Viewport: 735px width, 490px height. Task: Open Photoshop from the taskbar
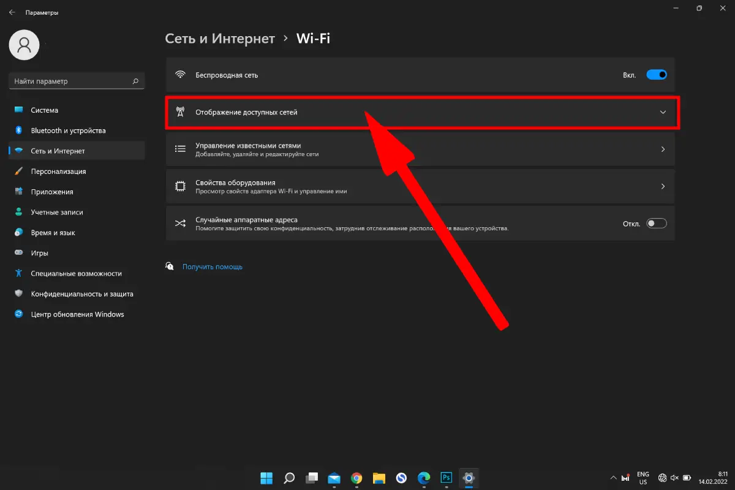447,478
